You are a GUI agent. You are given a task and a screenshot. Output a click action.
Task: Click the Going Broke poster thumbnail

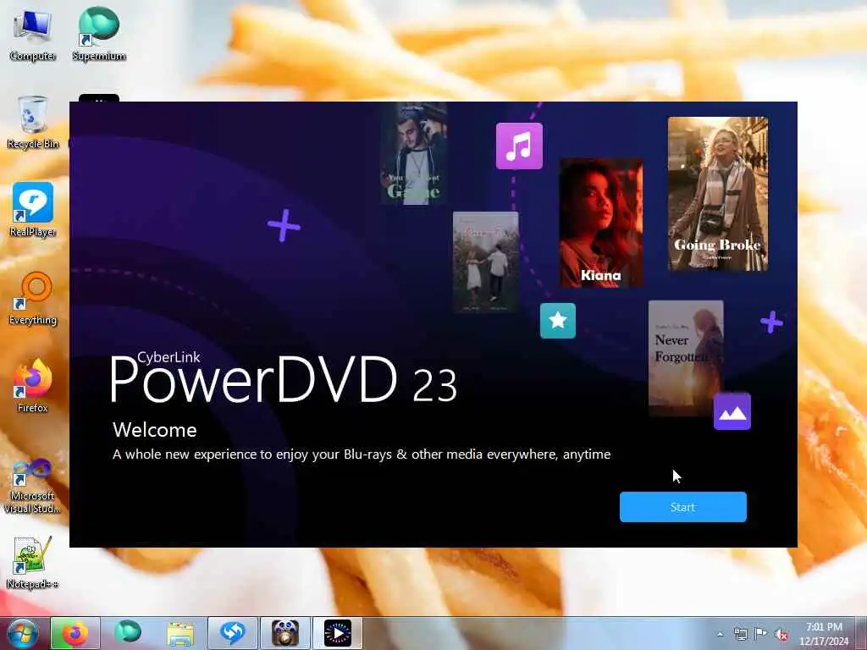[718, 194]
